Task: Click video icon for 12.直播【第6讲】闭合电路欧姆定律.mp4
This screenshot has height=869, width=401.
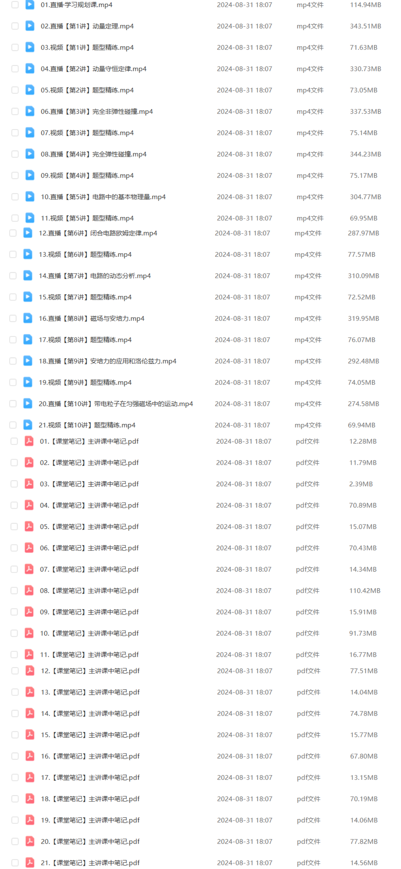Action: 28,233
